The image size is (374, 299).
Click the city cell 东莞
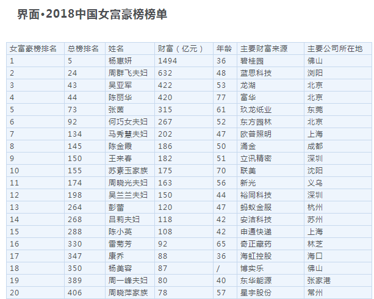pyautogui.click(x=315, y=109)
